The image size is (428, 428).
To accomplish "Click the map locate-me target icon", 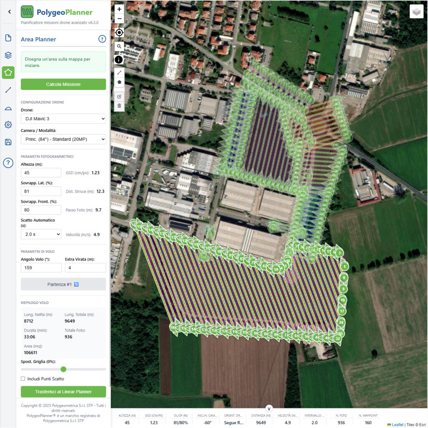I will [119, 33].
